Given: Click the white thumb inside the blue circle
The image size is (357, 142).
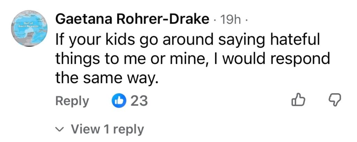Looking at the screenshot, I should 118,101.
